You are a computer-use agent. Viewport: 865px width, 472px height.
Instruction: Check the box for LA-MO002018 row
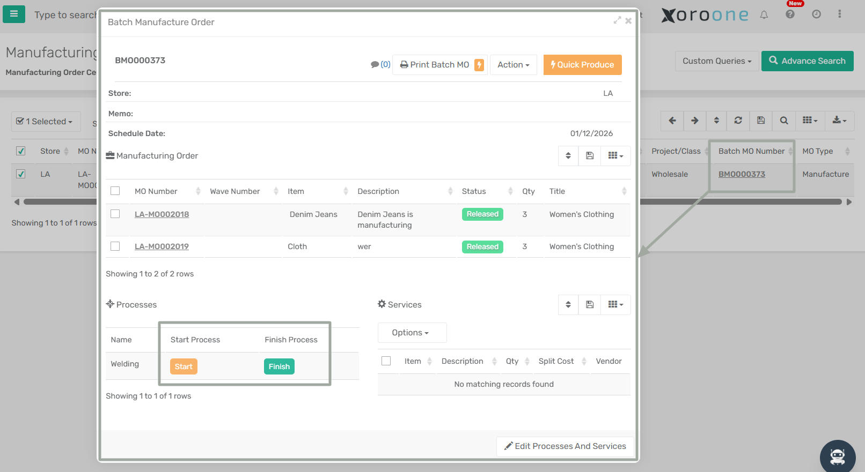coord(115,214)
